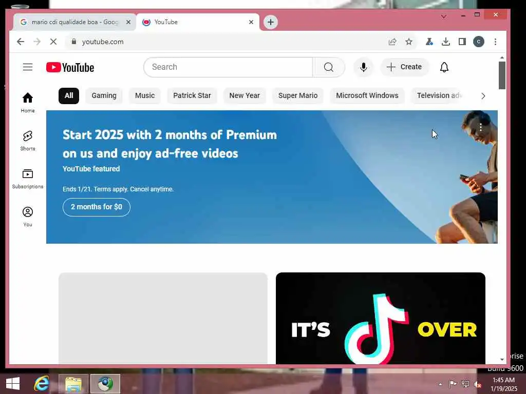Open the Chrome profile avatar
Viewport: 526px width, 394px height.
479,42
